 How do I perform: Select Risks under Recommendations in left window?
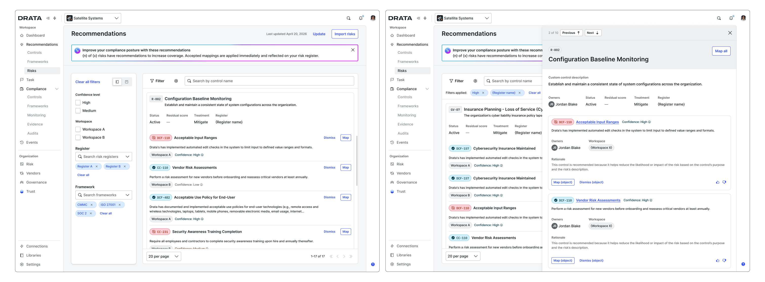pos(42,71)
